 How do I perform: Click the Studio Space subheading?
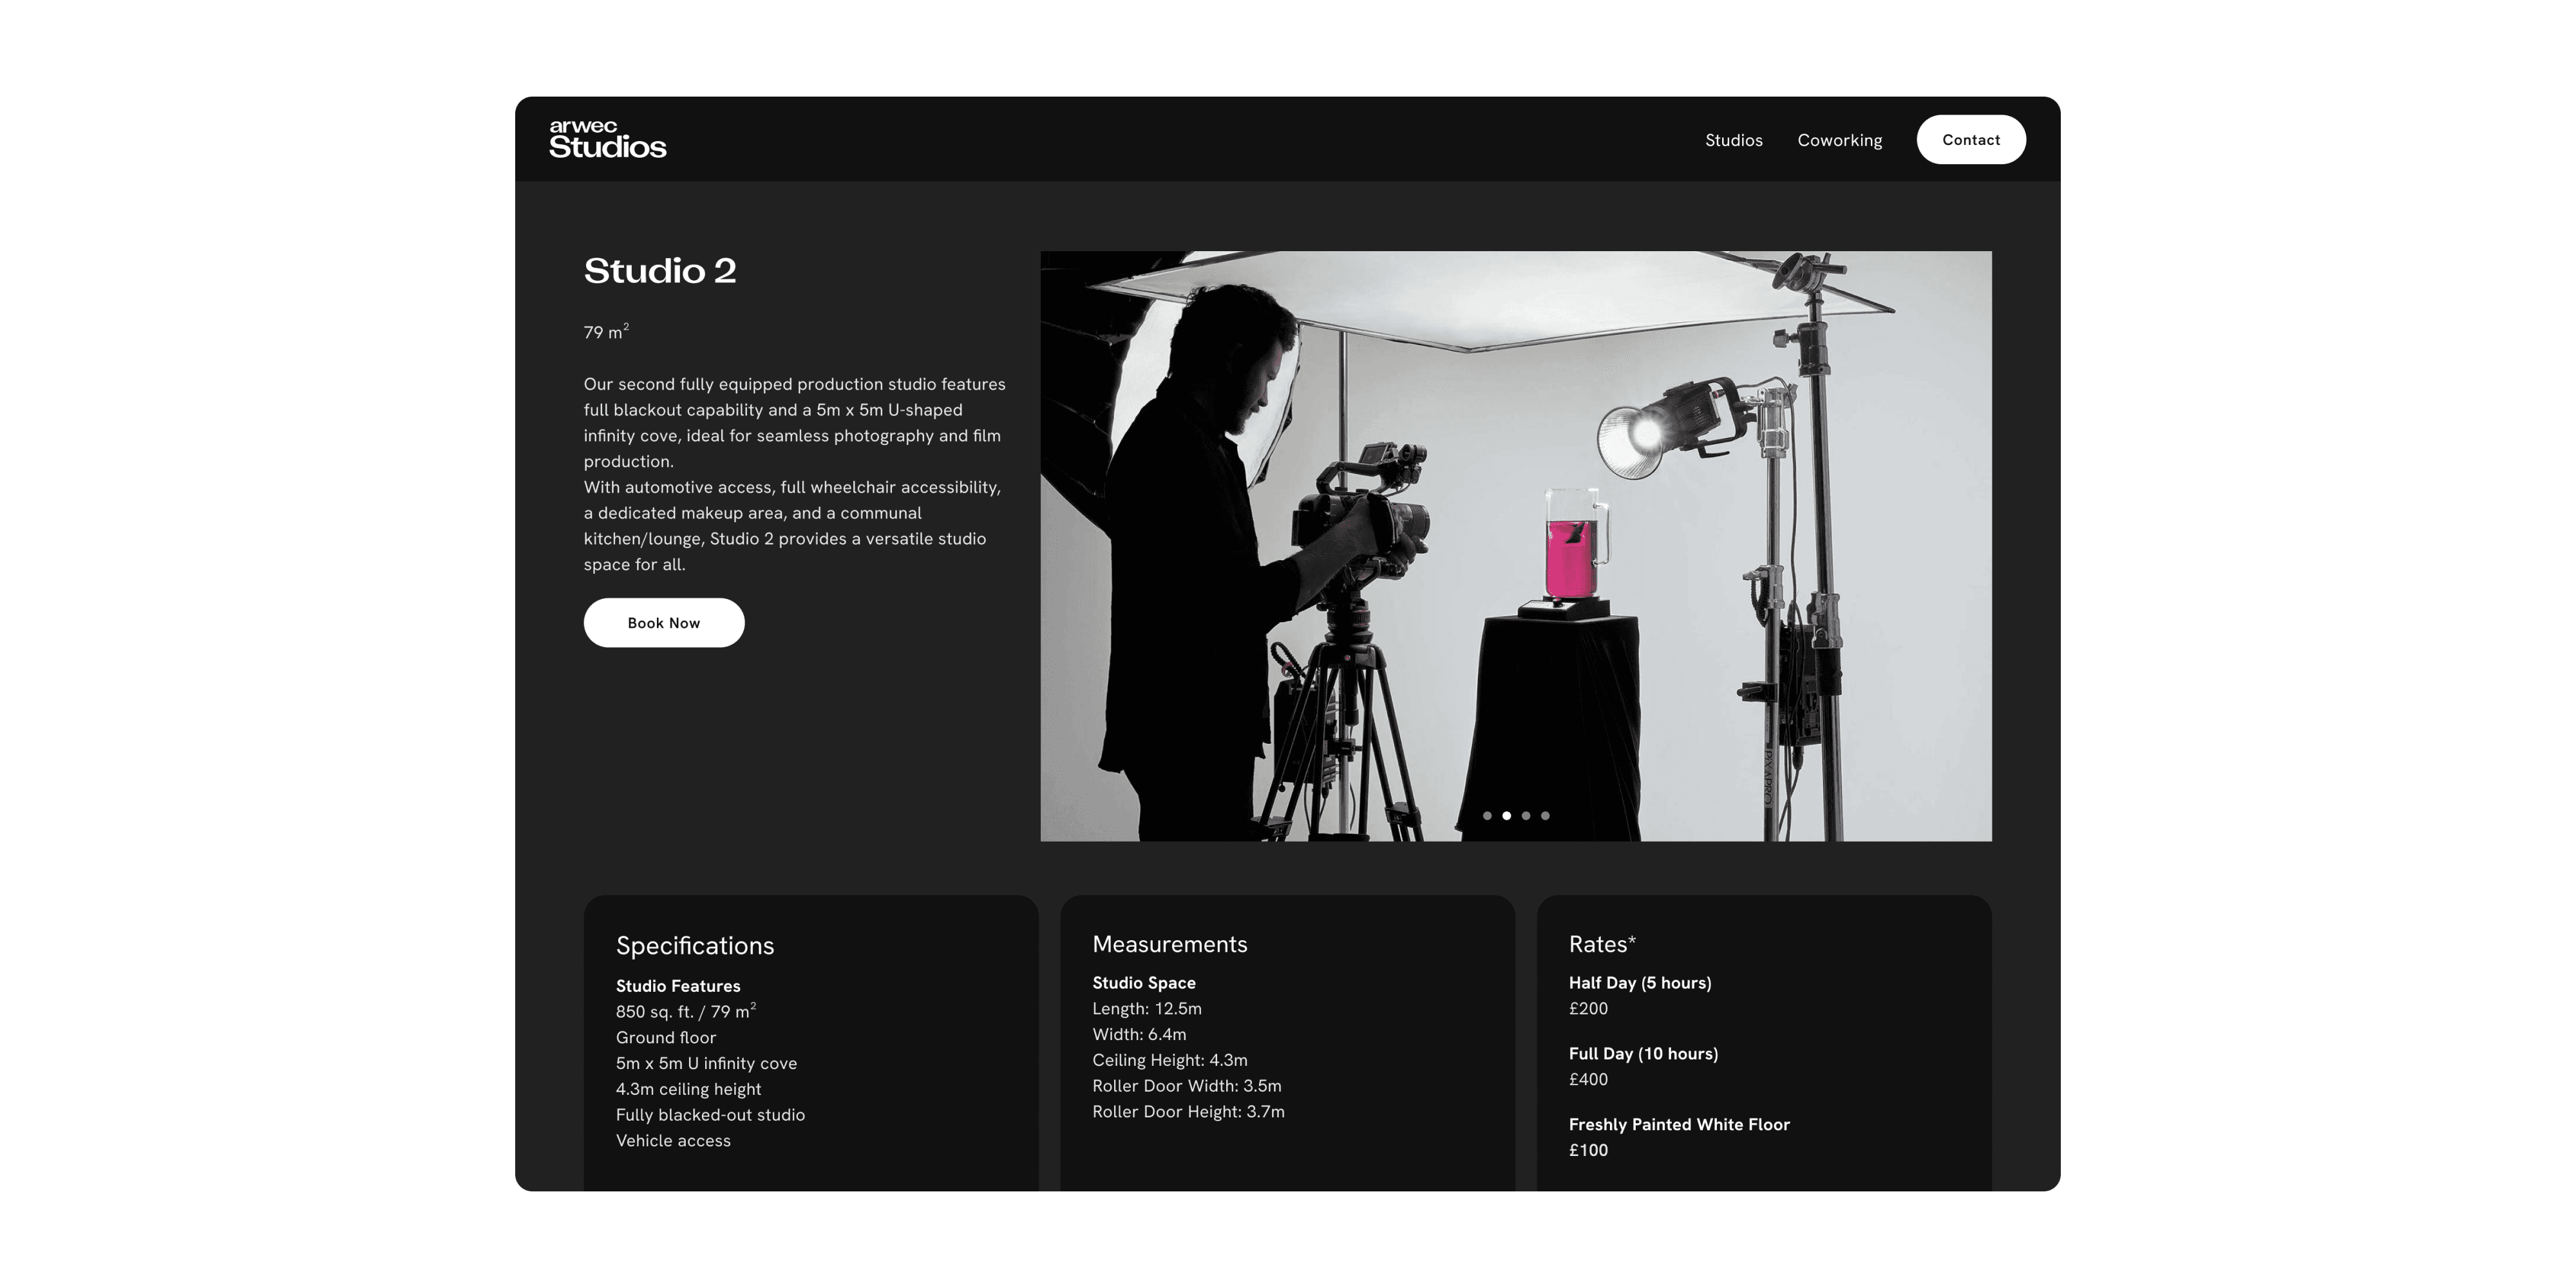1143,983
